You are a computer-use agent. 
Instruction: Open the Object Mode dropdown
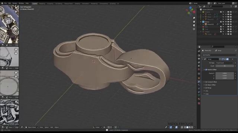(x=32, y=127)
